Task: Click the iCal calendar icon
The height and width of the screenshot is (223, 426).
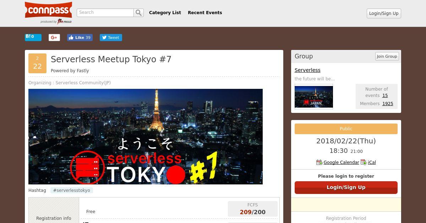Action: 364,162
